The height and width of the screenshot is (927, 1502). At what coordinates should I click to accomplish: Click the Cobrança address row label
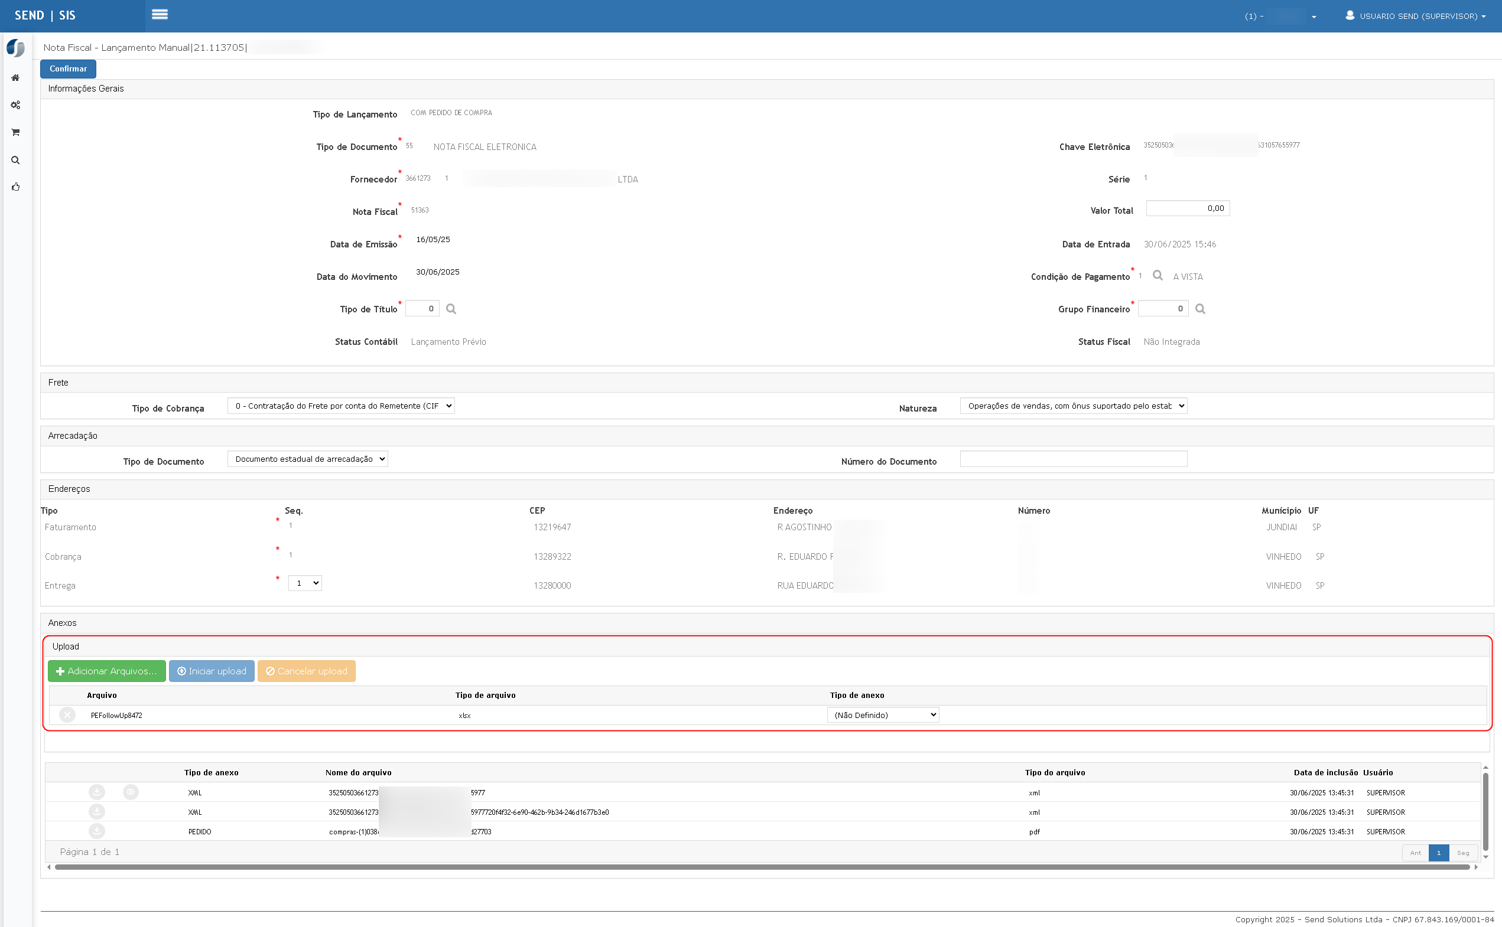(x=63, y=557)
